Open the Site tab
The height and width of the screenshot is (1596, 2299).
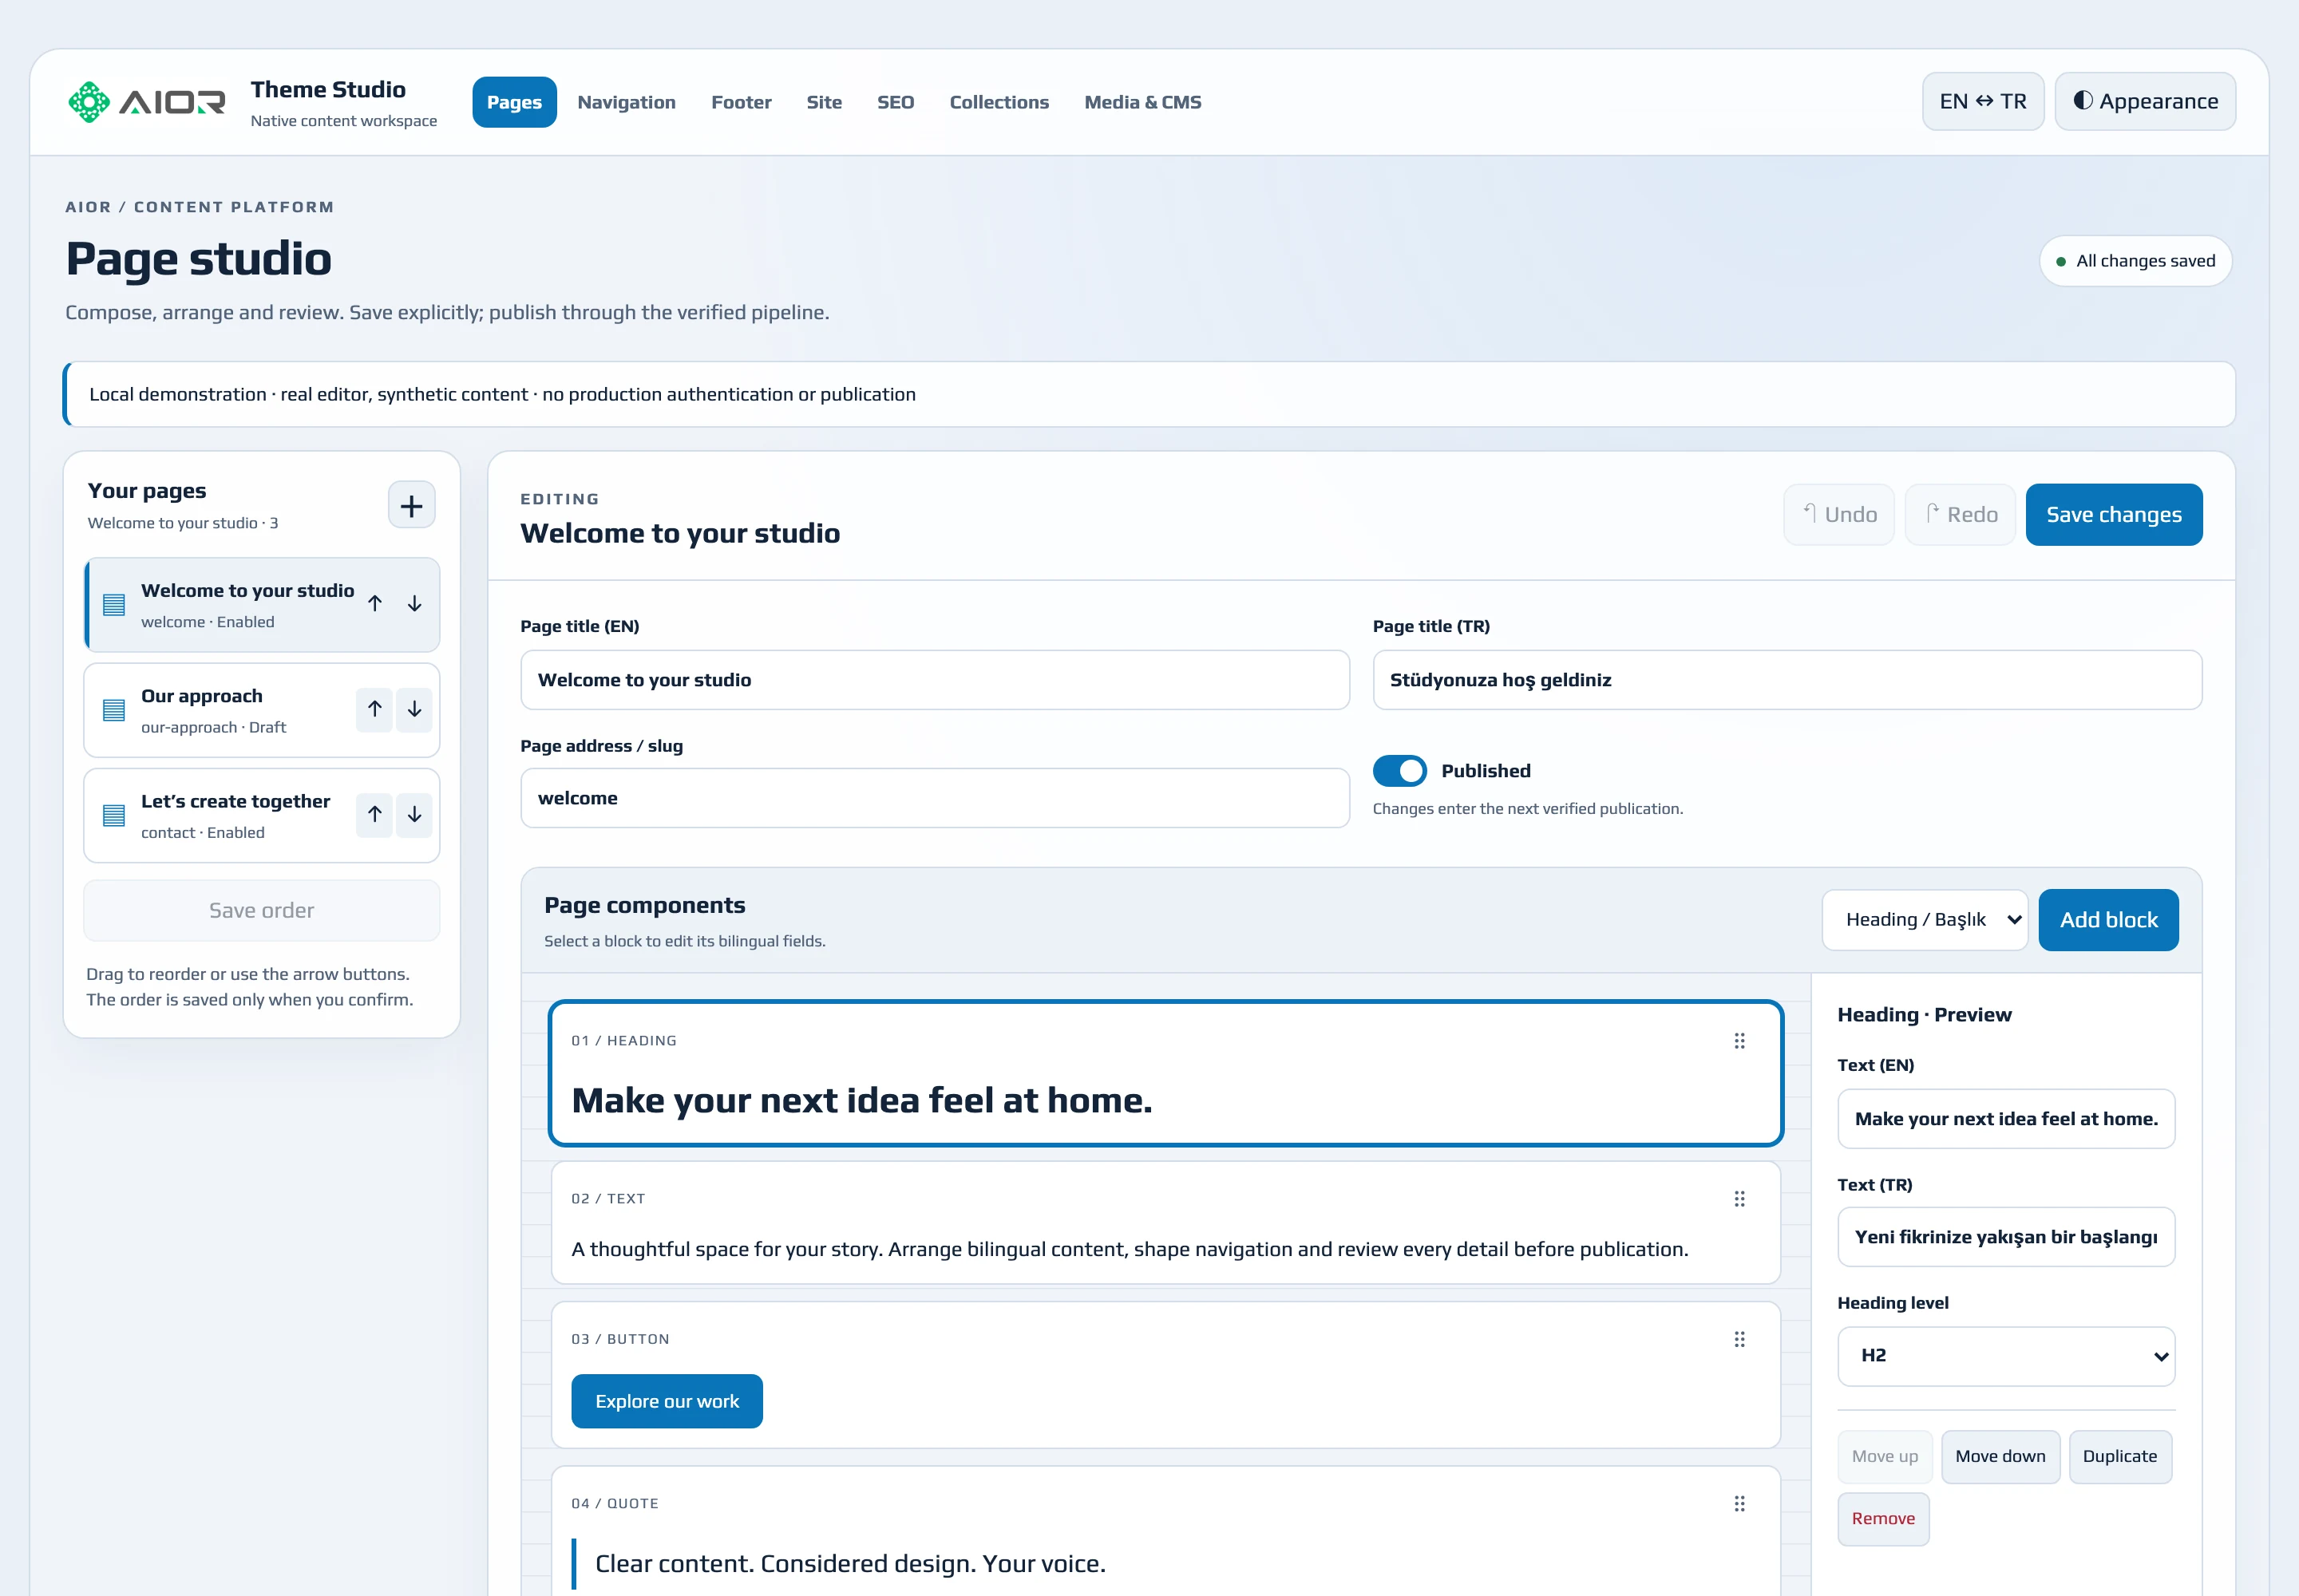coord(825,102)
